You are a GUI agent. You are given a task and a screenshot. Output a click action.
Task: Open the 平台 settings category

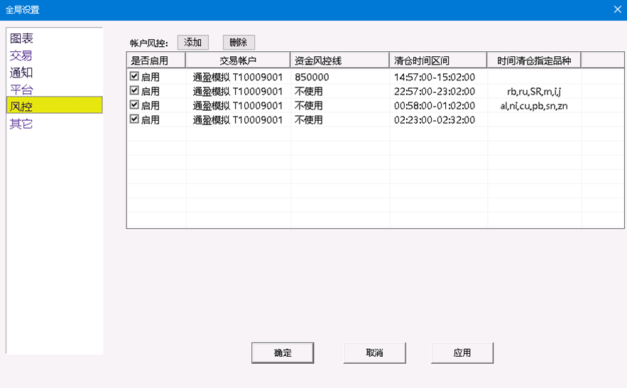point(21,90)
